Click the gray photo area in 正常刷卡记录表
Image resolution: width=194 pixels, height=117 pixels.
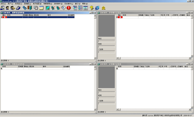107,77
